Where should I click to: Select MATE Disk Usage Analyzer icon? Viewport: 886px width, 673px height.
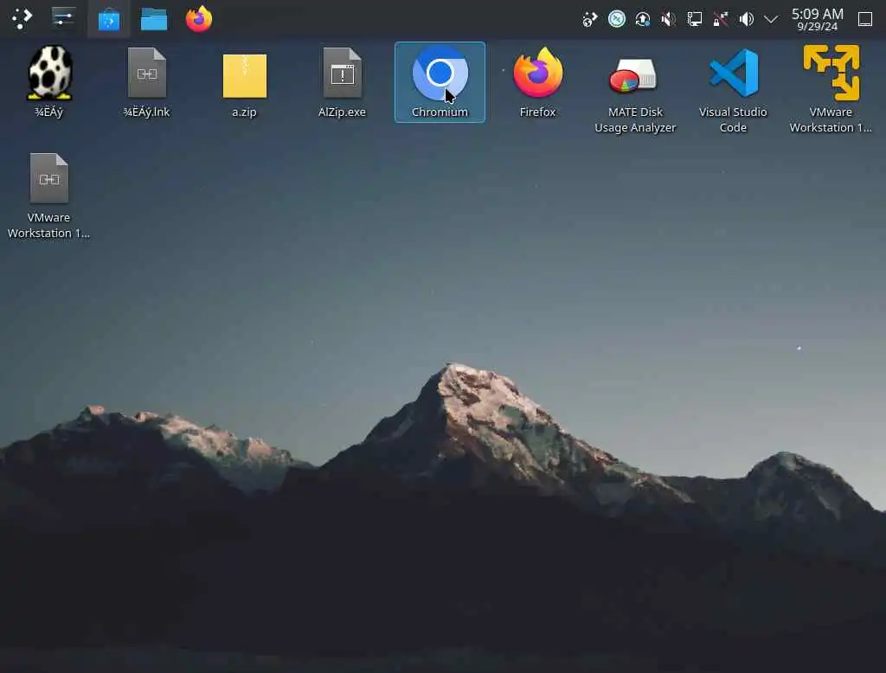632,75
